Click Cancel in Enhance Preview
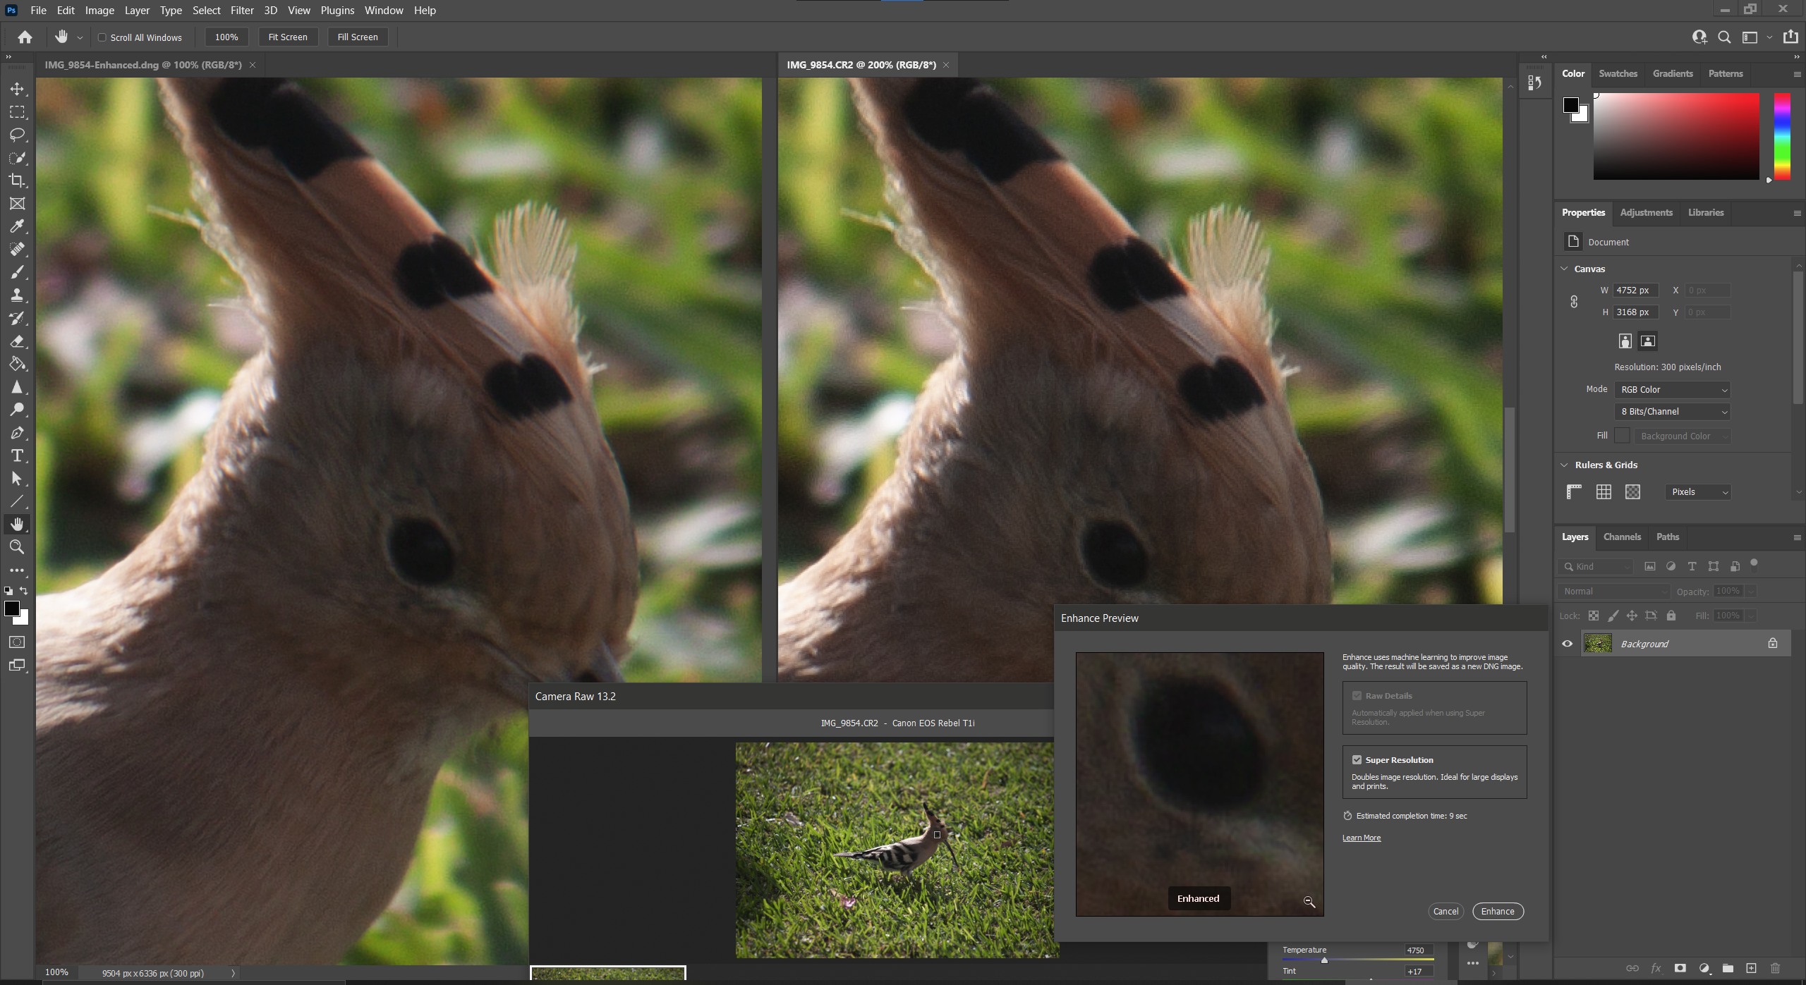 (1446, 911)
